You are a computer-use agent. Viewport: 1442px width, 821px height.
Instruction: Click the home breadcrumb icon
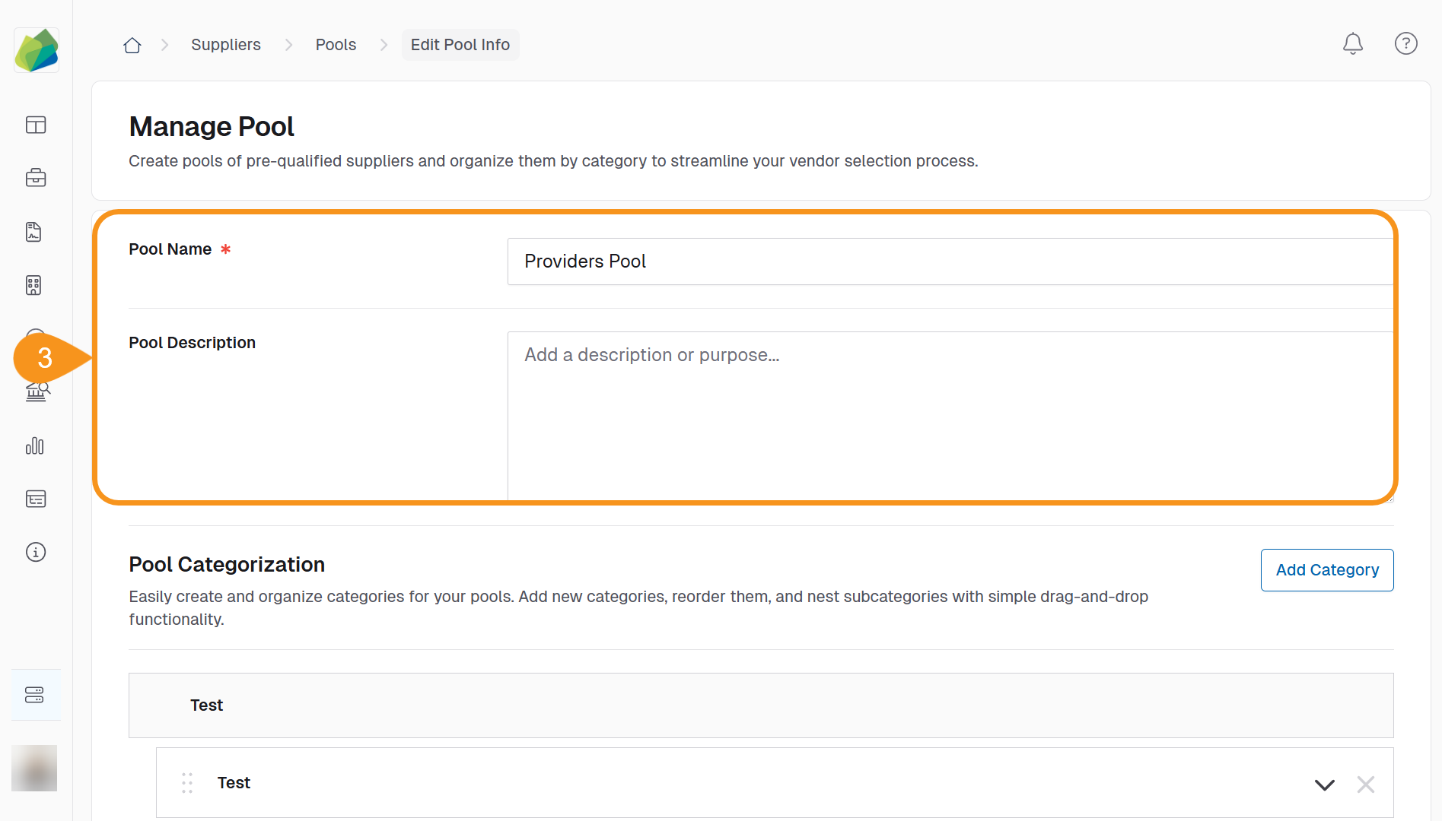(x=132, y=46)
